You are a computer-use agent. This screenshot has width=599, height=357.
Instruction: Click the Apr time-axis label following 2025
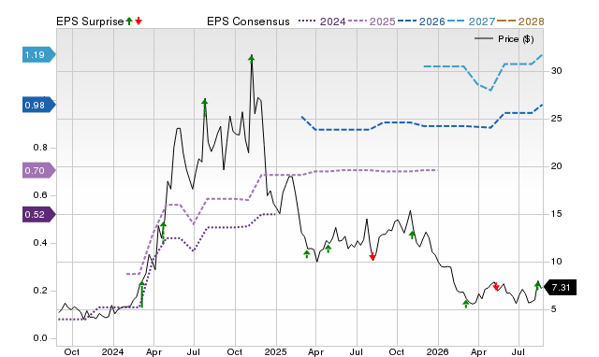point(315,351)
